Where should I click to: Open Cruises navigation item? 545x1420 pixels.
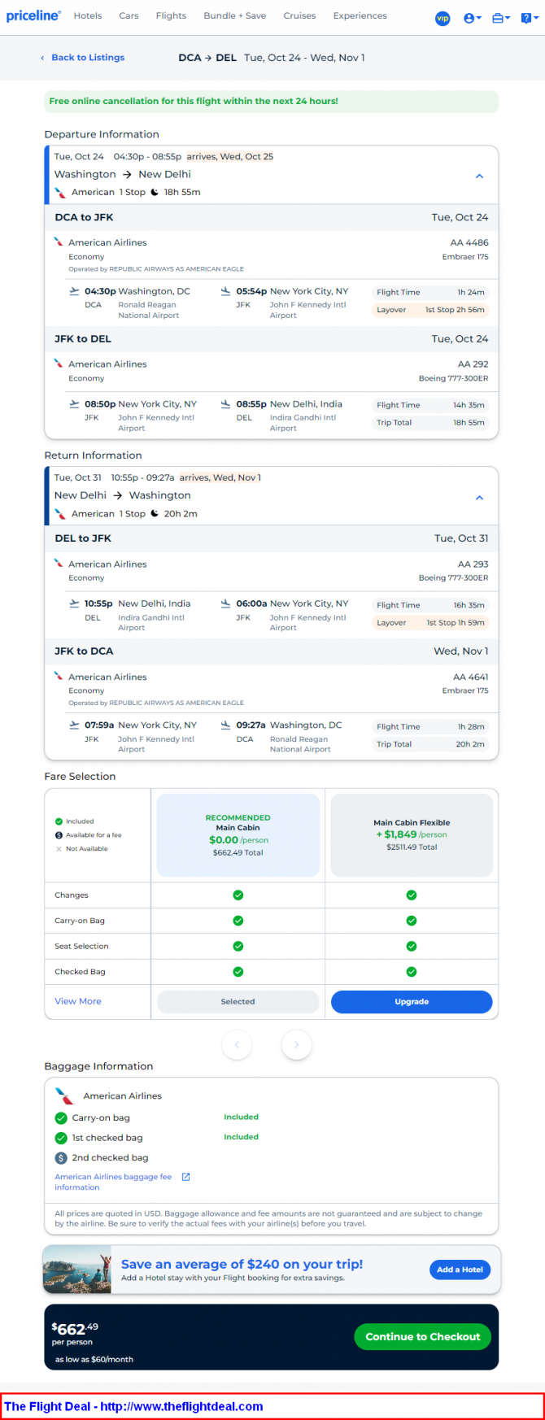pyautogui.click(x=299, y=15)
